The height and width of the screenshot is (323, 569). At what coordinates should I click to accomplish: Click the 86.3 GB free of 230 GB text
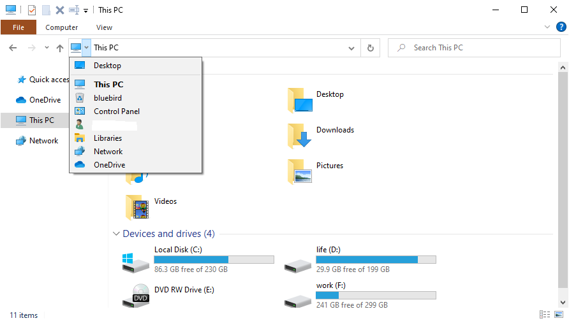pos(191,269)
